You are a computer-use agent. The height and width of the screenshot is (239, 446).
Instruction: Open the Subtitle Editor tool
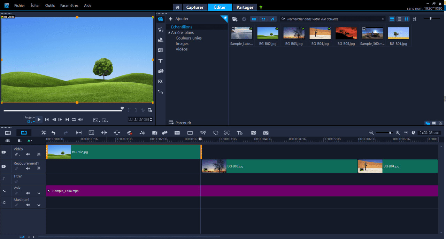click(x=177, y=132)
